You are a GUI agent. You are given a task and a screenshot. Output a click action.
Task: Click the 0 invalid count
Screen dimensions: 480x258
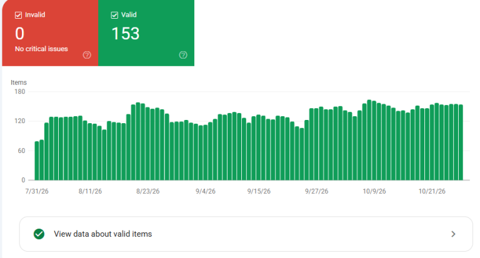pos(19,34)
